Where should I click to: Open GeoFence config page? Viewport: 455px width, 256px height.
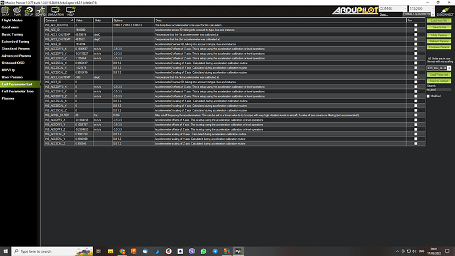click(10, 27)
